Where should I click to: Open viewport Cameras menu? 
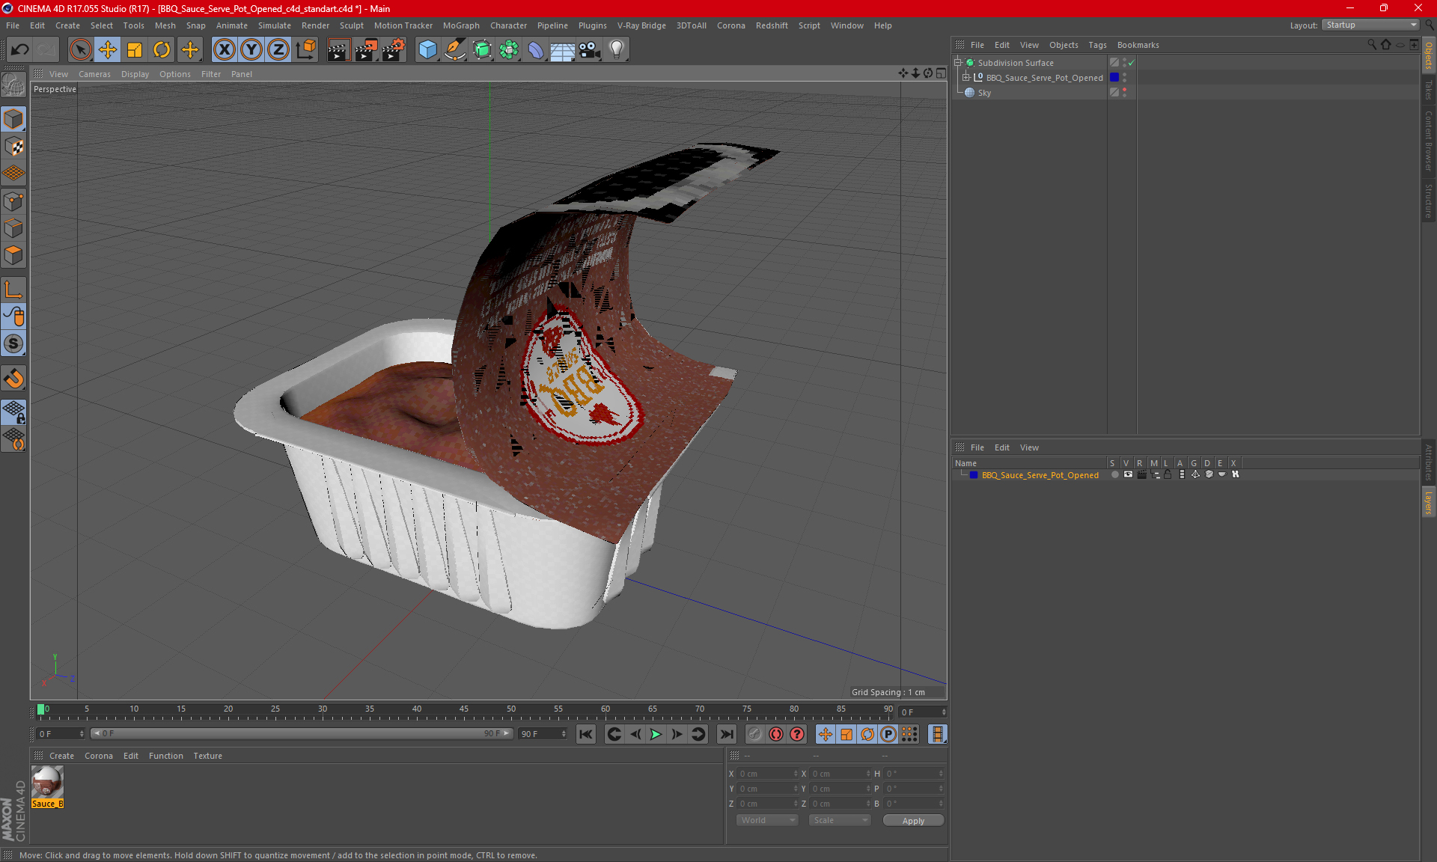coord(94,74)
